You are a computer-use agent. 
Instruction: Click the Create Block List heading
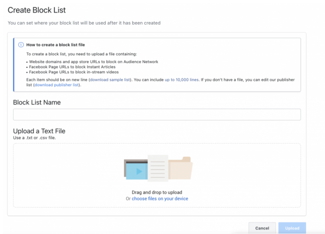[x=37, y=10]
